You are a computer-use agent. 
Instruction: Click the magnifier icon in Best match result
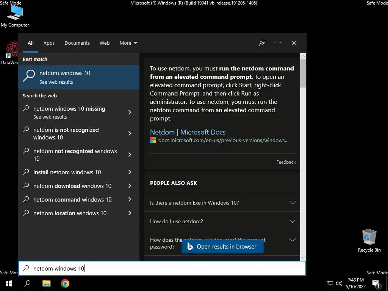pyautogui.click(x=29, y=76)
